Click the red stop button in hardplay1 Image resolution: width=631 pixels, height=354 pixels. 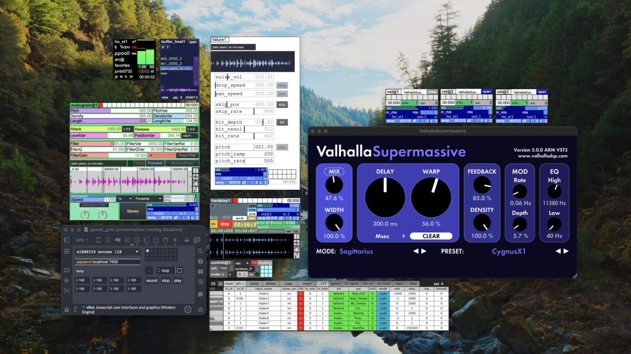tap(225, 224)
